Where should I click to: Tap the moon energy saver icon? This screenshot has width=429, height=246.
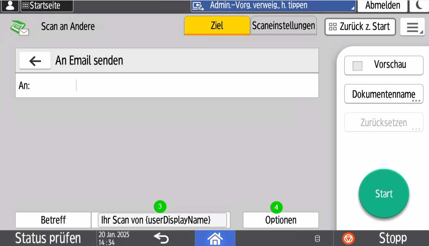(420, 5)
